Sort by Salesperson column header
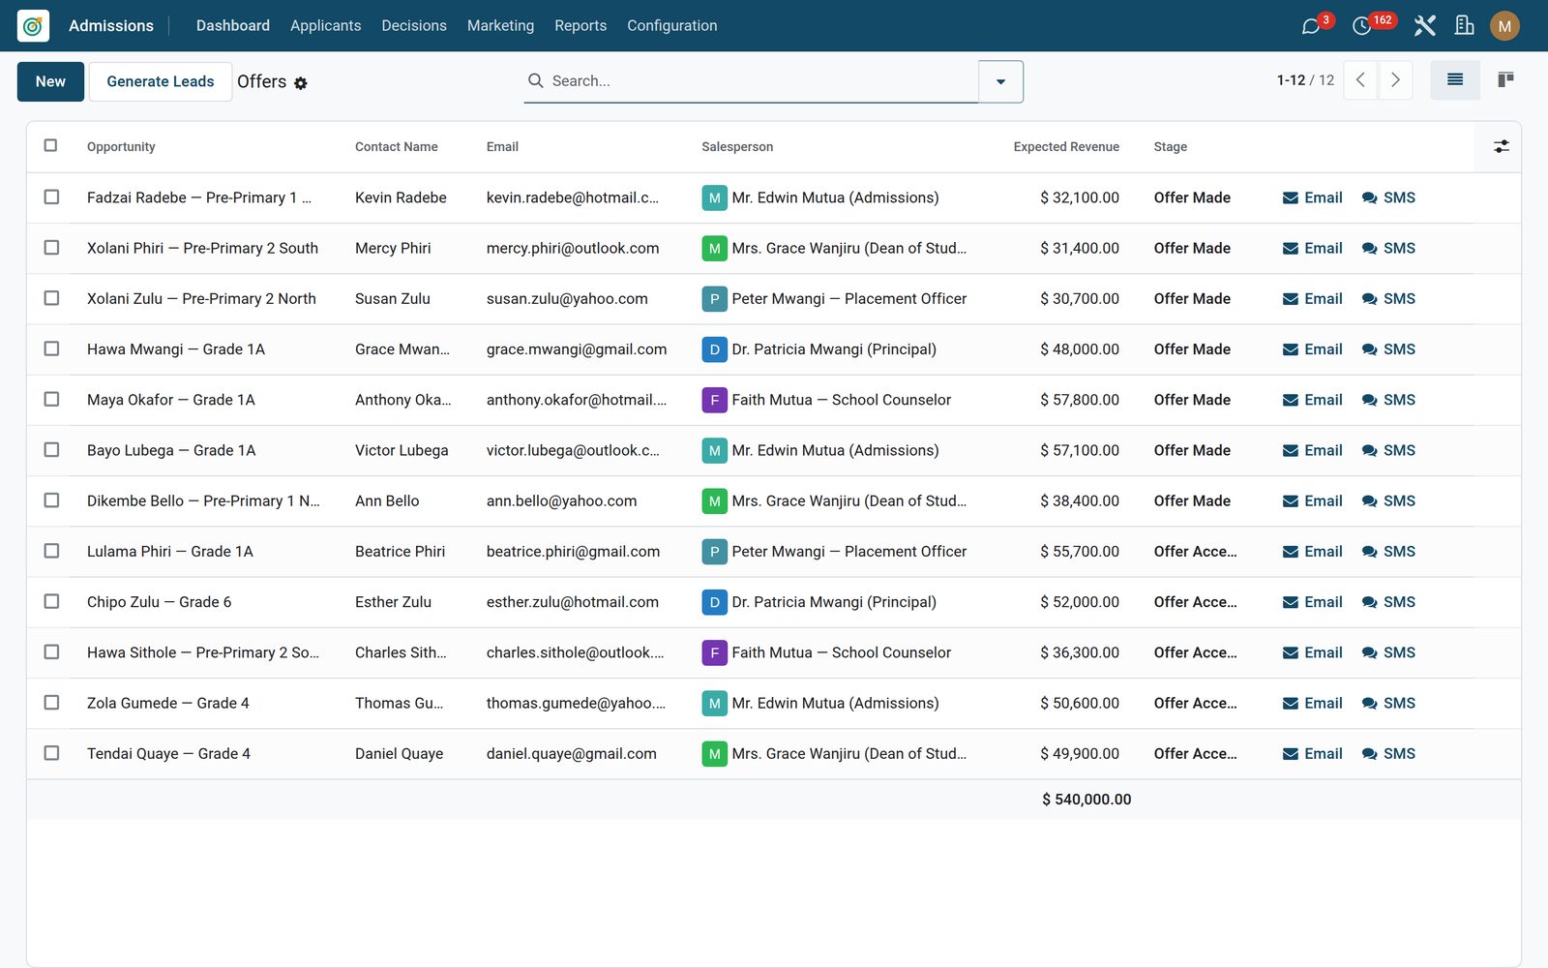The height and width of the screenshot is (968, 1548). [737, 147]
